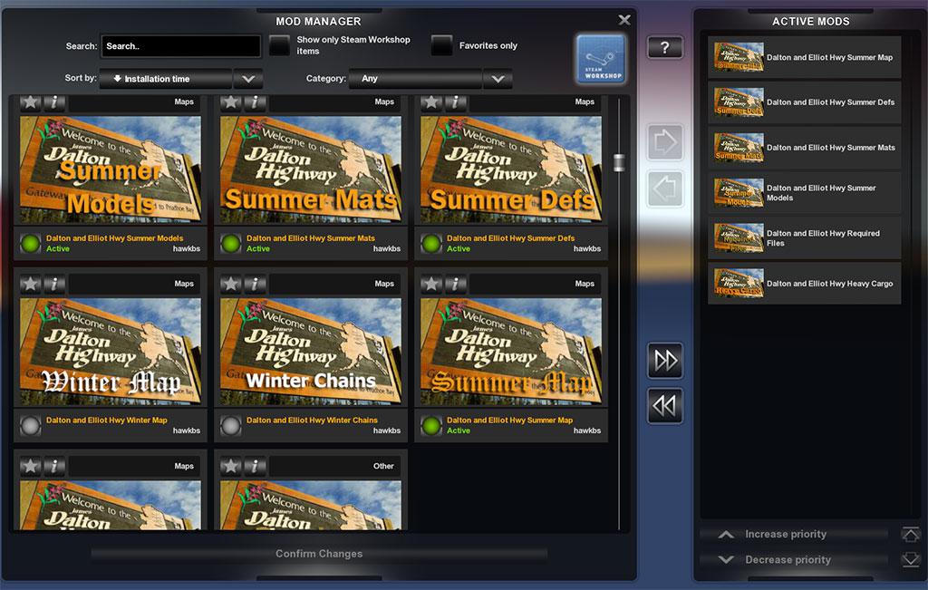The height and width of the screenshot is (590, 928).
Task: Toggle the Summer Defs active indicator
Action: [431, 243]
